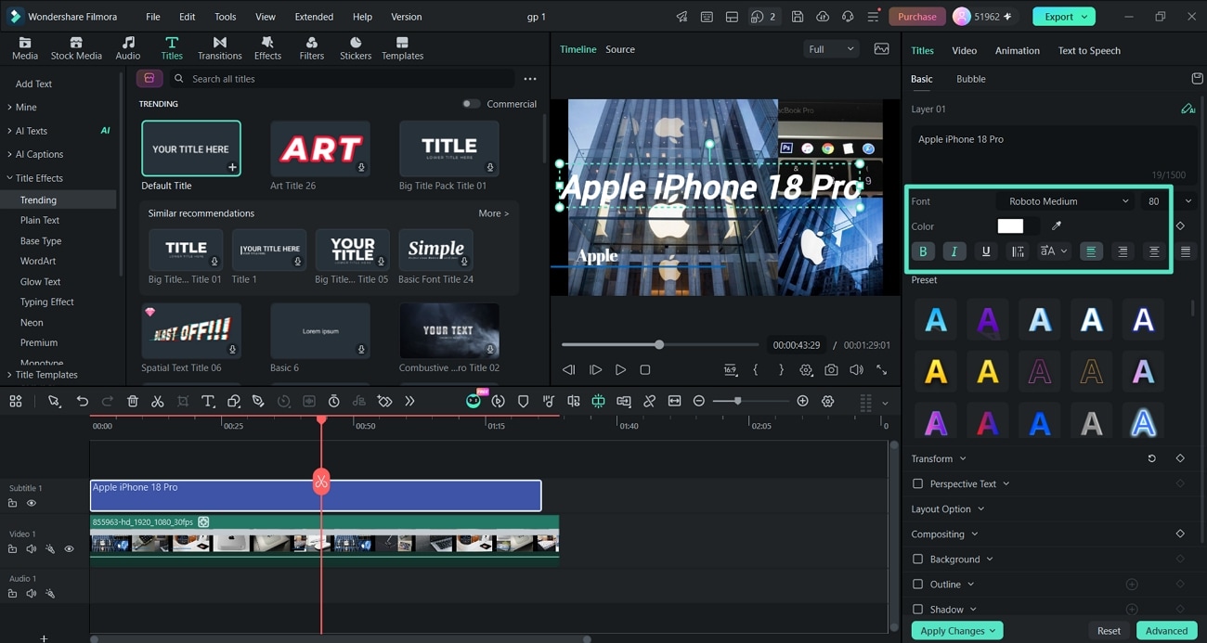Open the File menu
The height and width of the screenshot is (643, 1207).
click(x=153, y=17)
